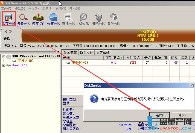Close the DiskGenius confirmation dialog
Viewport: 195px width, 133px height.
[192, 85]
